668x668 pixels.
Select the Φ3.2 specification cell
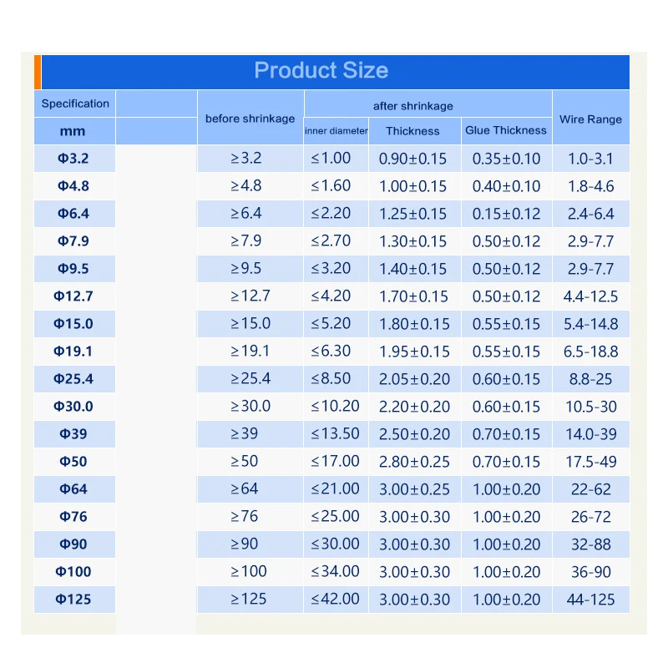pyautogui.click(x=75, y=159)
